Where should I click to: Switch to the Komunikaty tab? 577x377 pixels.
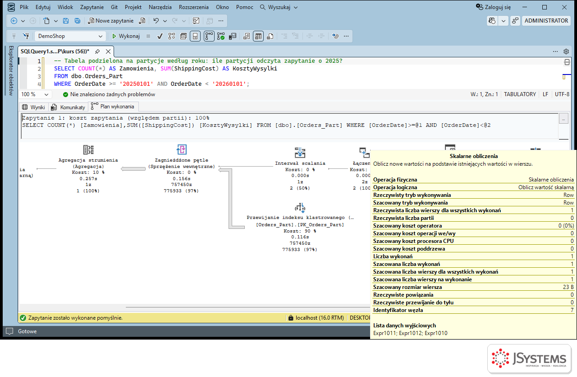(x=68, y=107)
